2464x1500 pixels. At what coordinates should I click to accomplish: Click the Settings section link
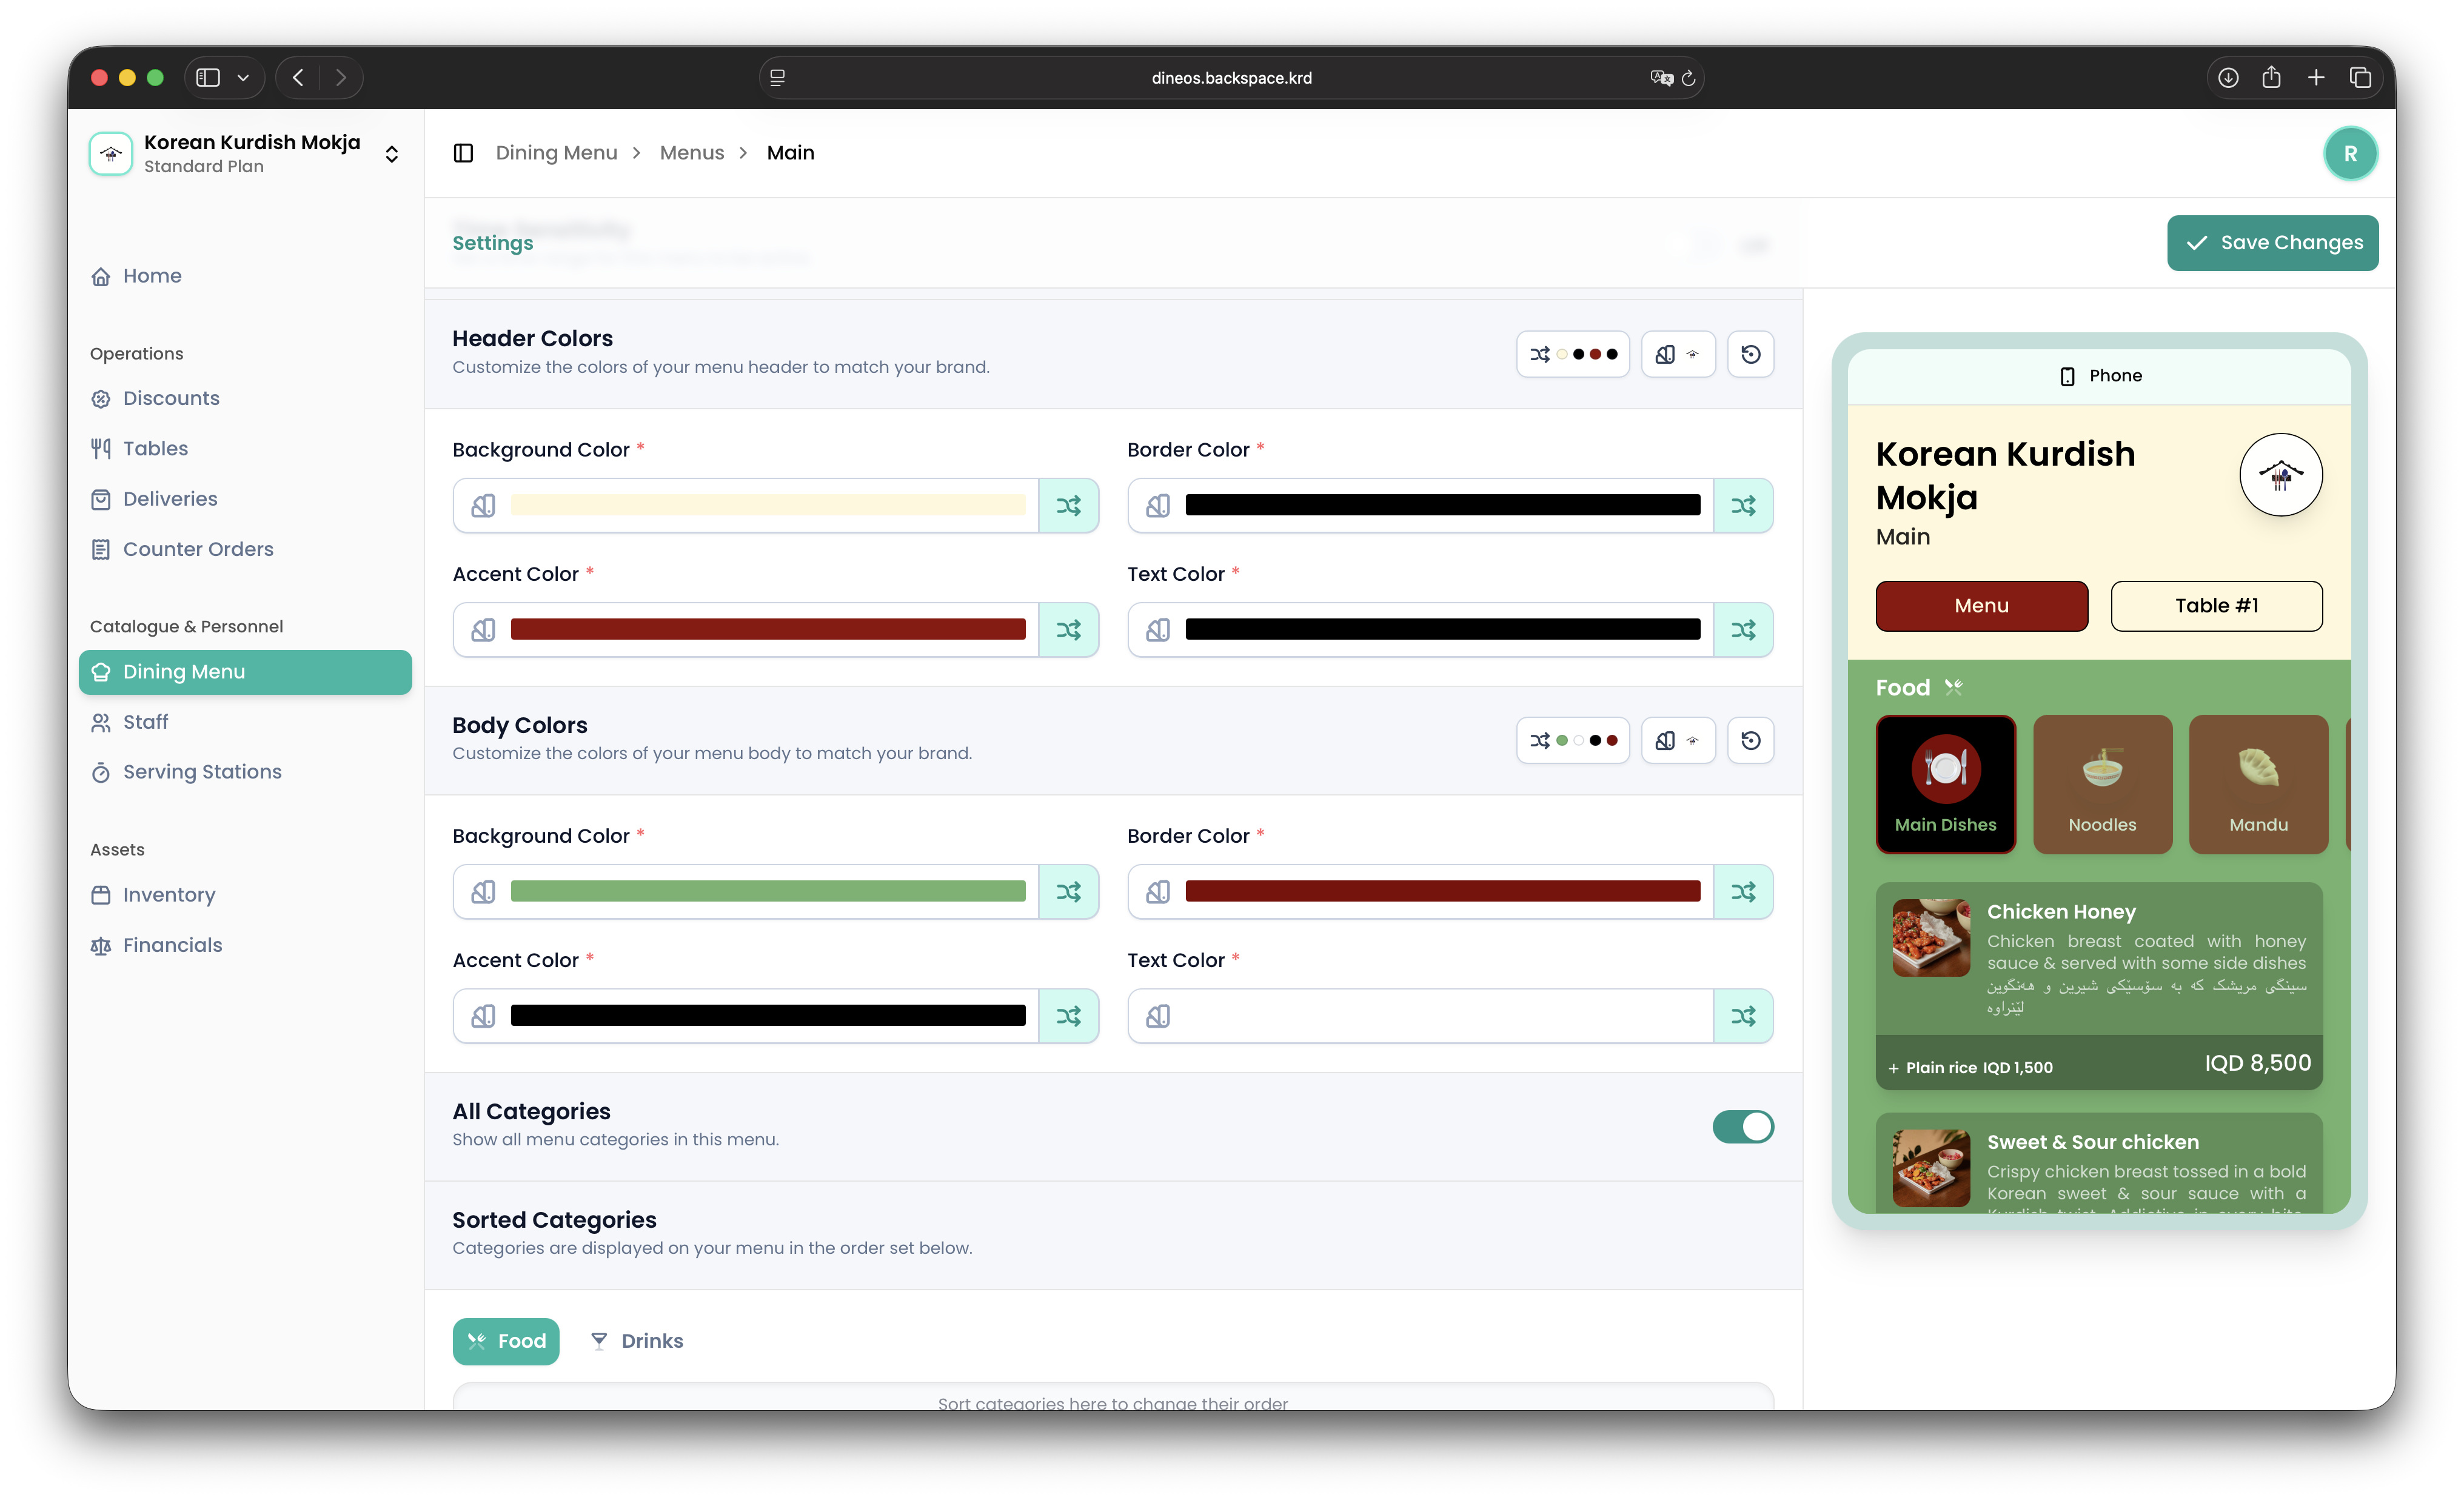tap(492, 243)
